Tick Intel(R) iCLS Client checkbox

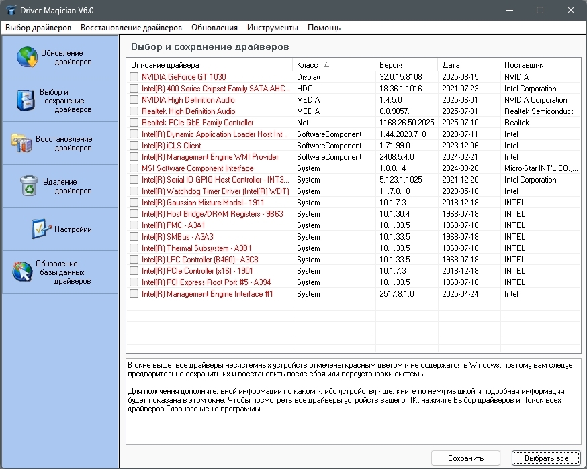134,146
